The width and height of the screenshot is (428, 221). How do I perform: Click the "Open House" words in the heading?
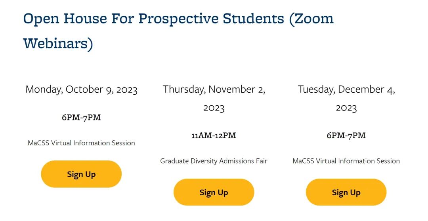(65, 18)
